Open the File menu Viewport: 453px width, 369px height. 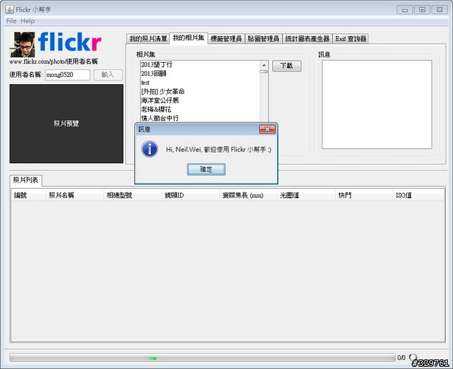pos(11,21)
